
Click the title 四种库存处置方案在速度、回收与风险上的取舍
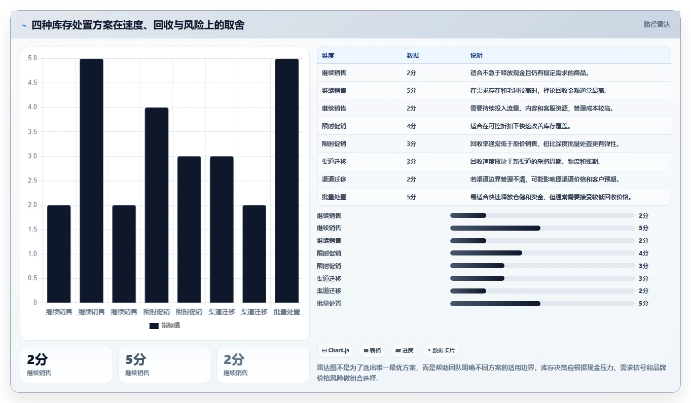coord(138,25)
